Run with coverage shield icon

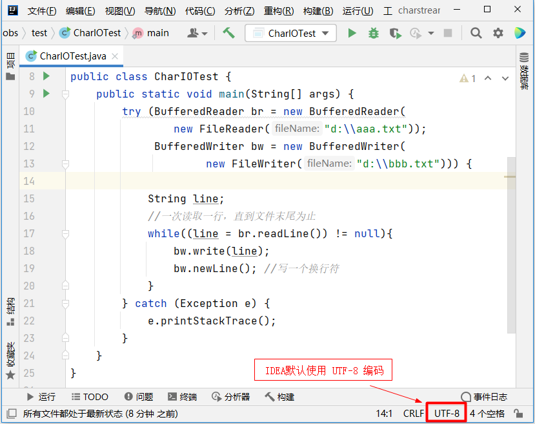coord(395,33)
